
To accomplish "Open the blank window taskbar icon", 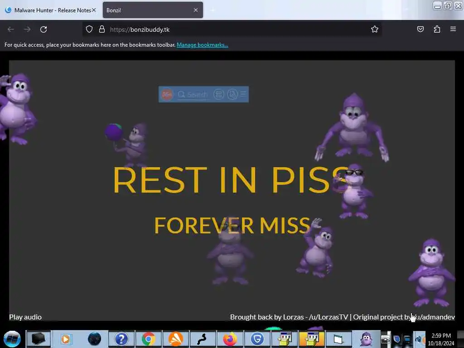I will click(x=338, y=339).
